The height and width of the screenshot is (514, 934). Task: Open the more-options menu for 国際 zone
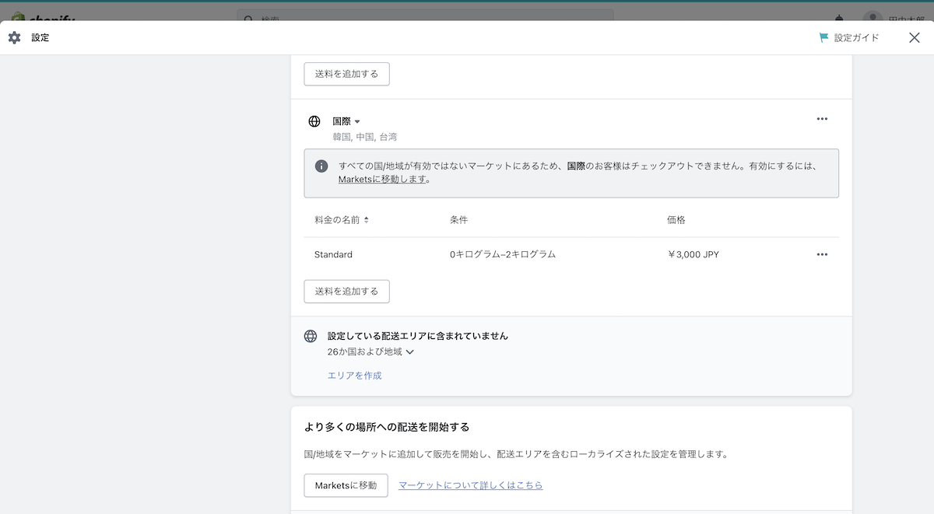(x=822, y=119)
